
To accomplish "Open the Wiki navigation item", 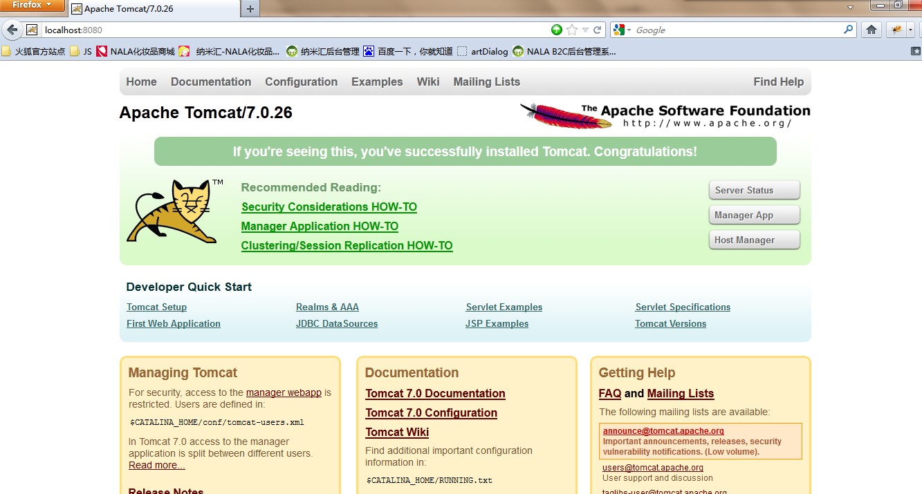I will coord(428,82).
